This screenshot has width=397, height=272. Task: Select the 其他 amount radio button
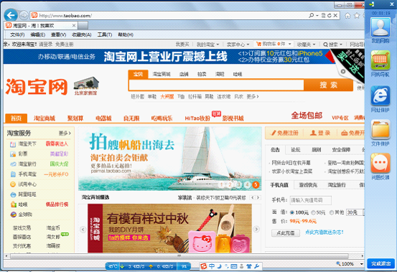pos(332,212)
